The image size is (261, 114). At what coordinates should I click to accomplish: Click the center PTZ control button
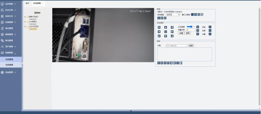pyautogui.click(x=166, y=32)
